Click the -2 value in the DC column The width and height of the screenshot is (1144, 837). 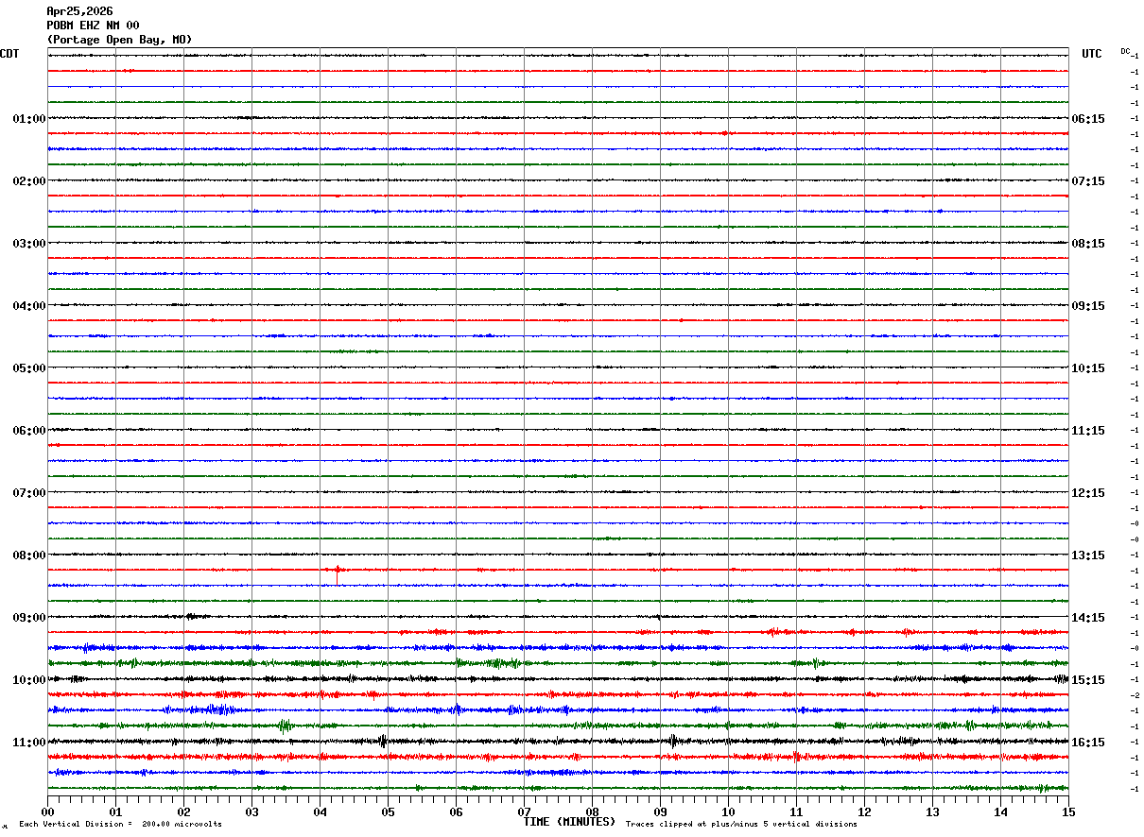click(1135, 695)
